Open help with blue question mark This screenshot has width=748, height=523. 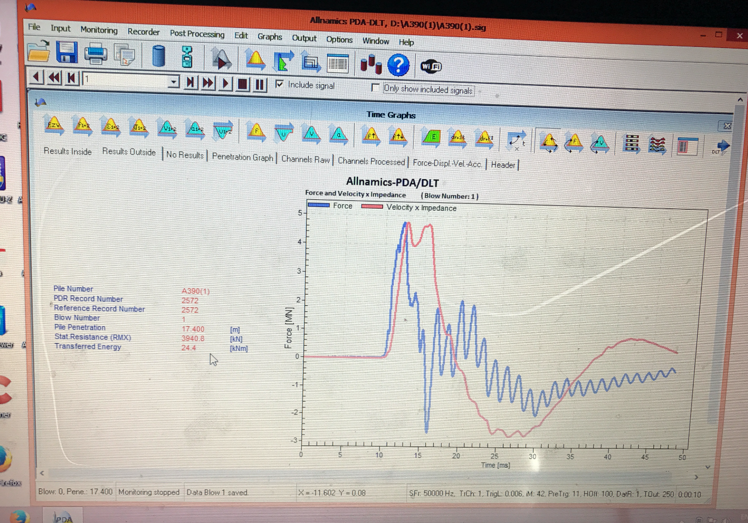pyautogui.click(x=398, y=65)
